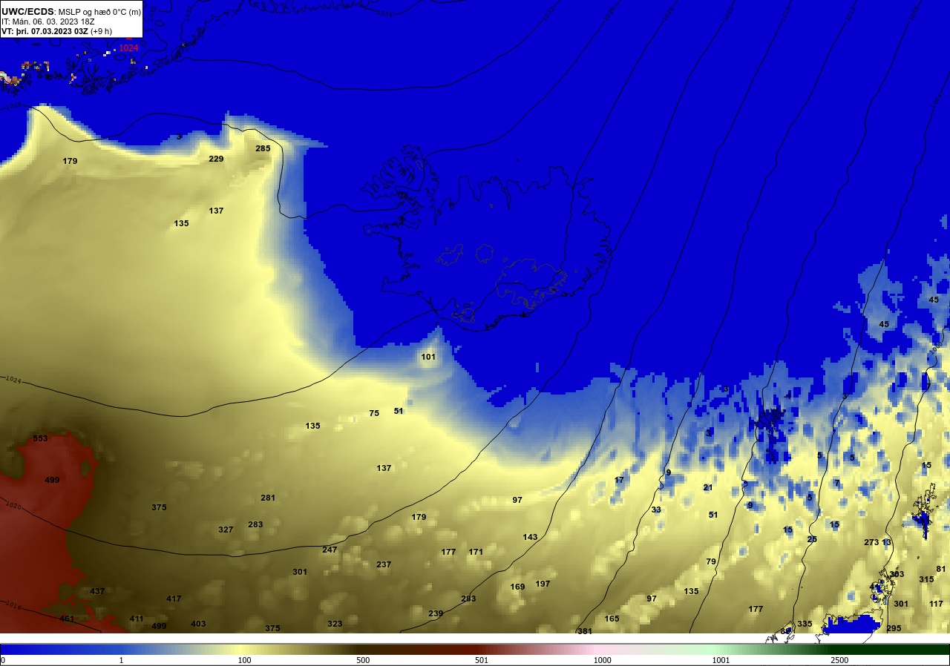Select the 281 map value
Viewport: 950px width, 666px height.
(x=268, y=498)
